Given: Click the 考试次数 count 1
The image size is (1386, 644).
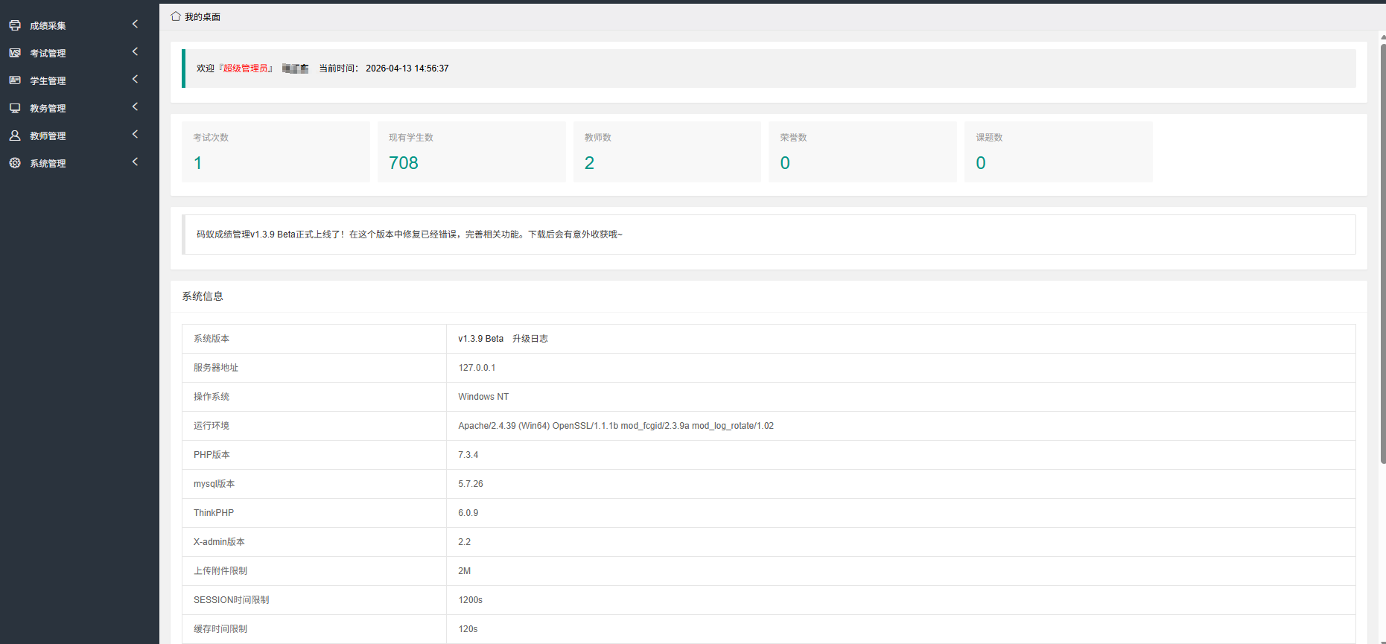Looking at the screenshot, I should point(198,163).
